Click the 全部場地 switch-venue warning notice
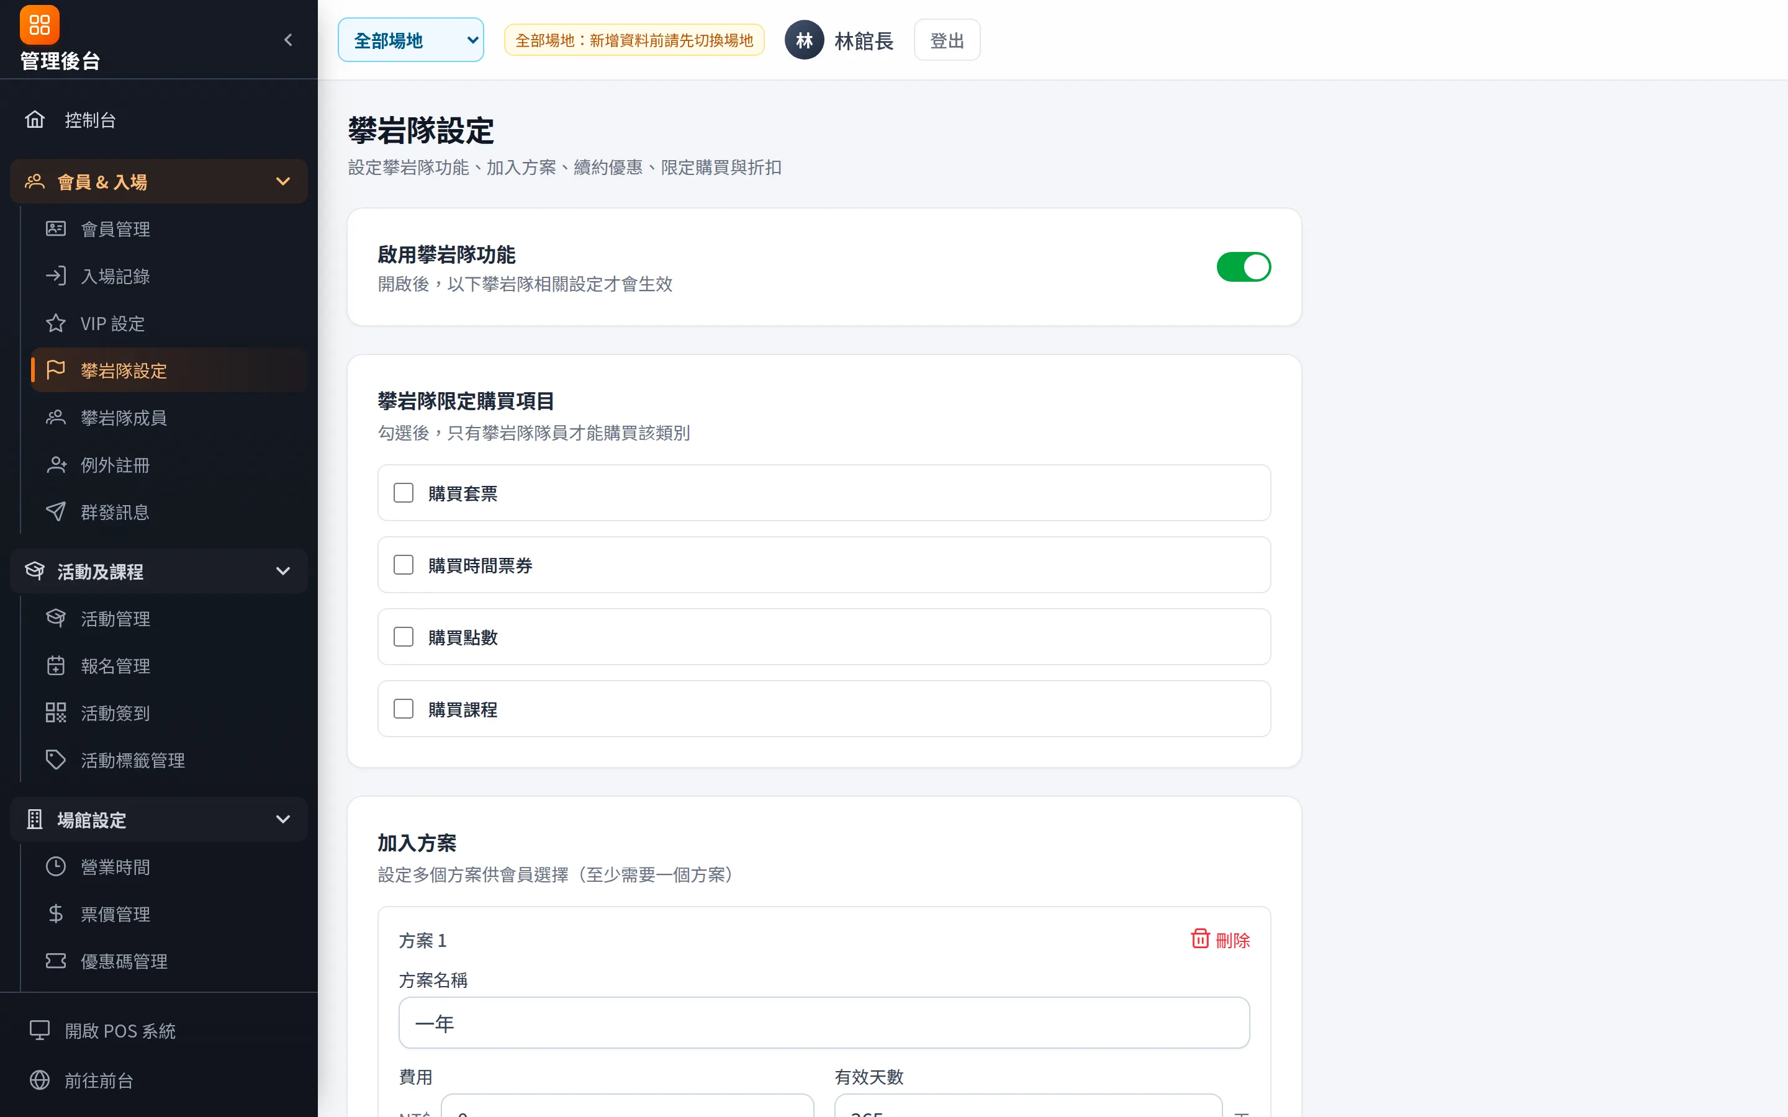This screenshot has width=1788, height=1117. (634, 40)
